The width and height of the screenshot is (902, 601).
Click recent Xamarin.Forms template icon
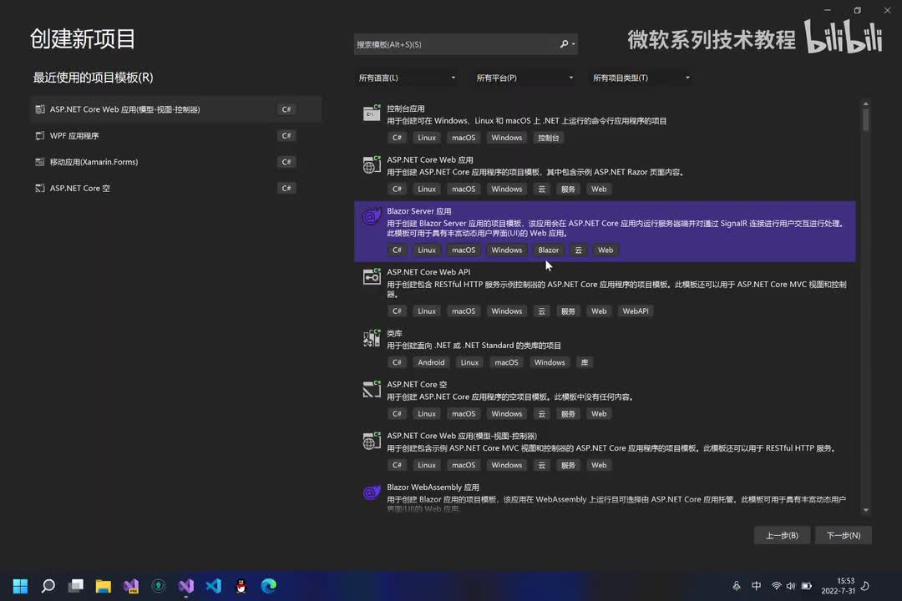[40, 162]
